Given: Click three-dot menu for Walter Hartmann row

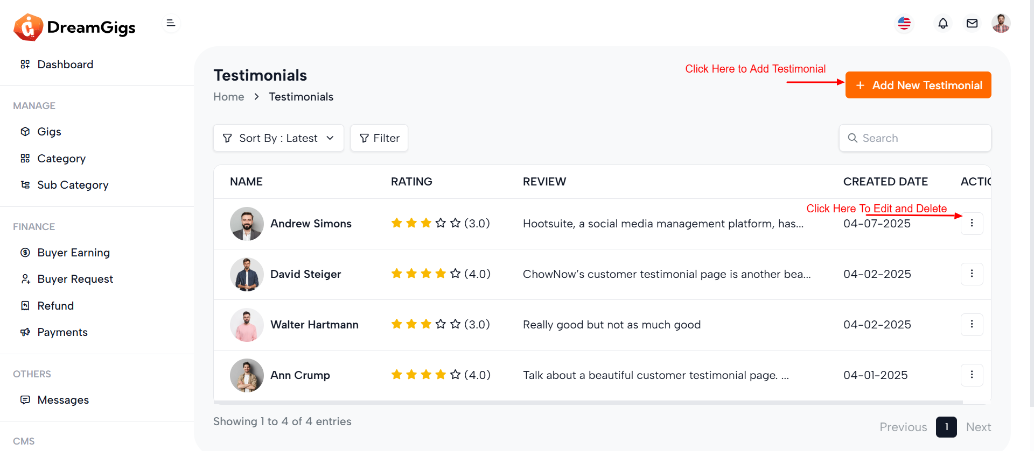Looking at the screenshot, I should click(972, 324).
